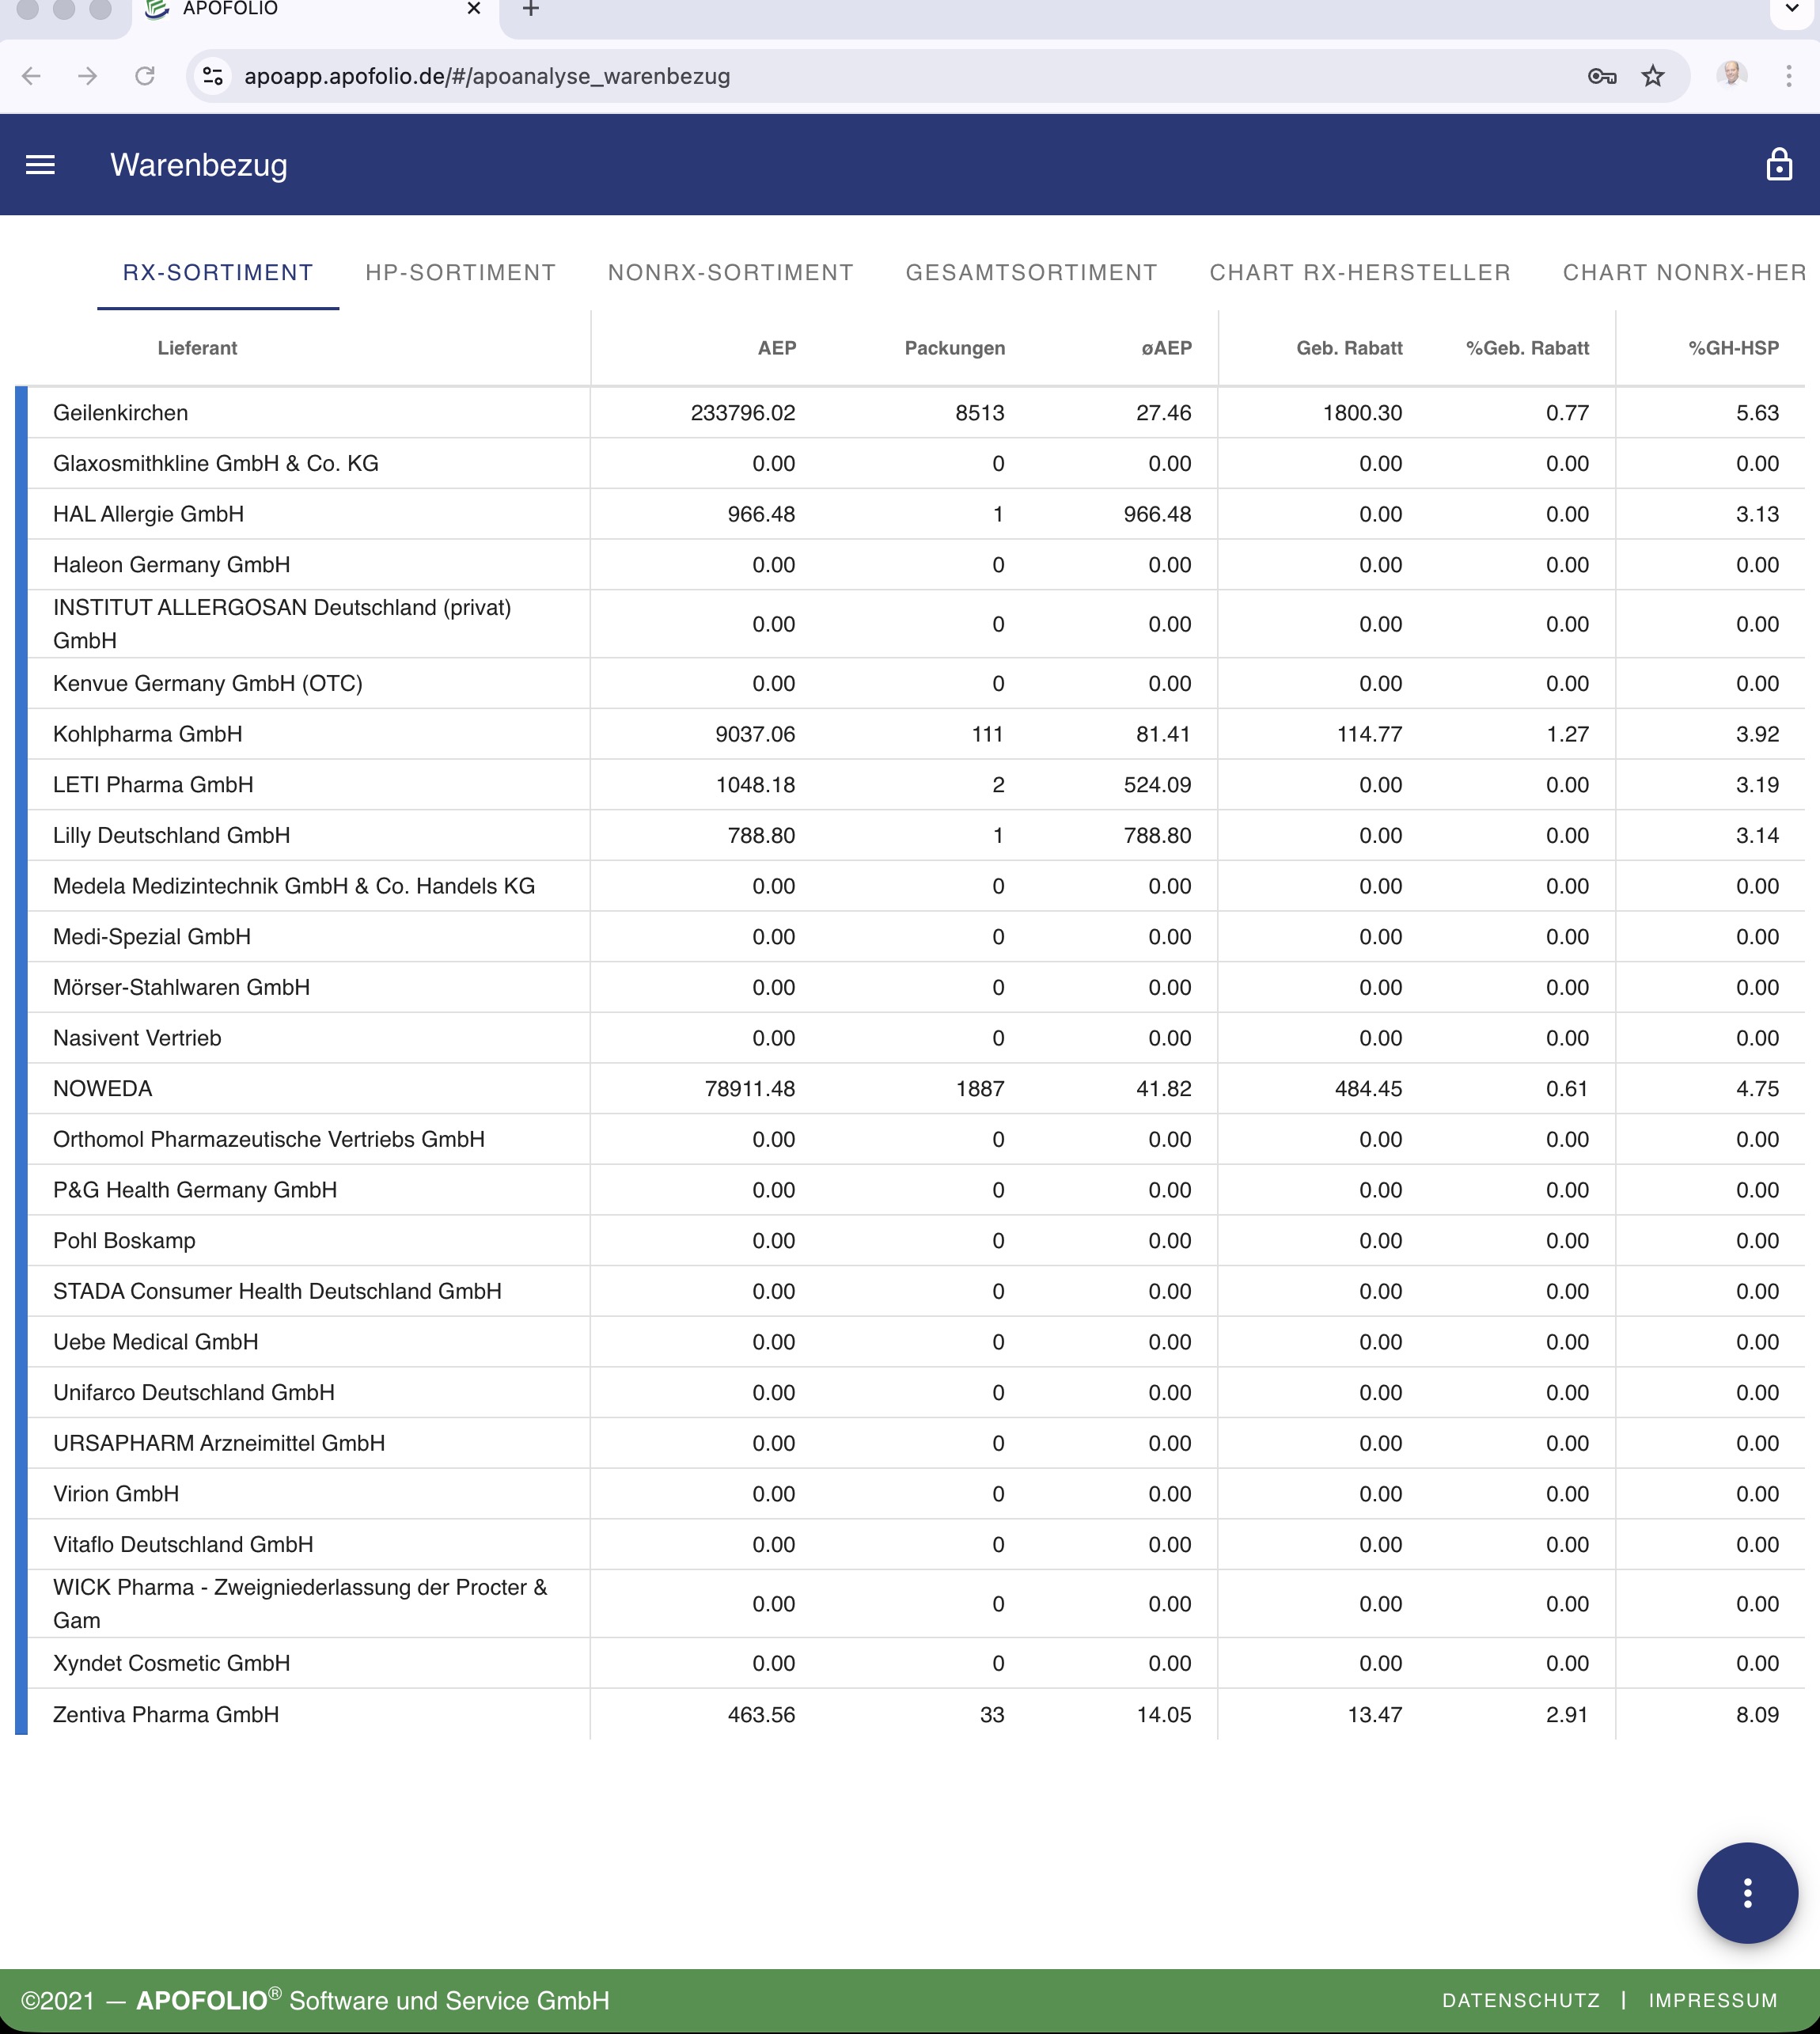Click the browser profile avatar
The height and width of the screenshot is (2034, 1820).
pos(1732,74)
